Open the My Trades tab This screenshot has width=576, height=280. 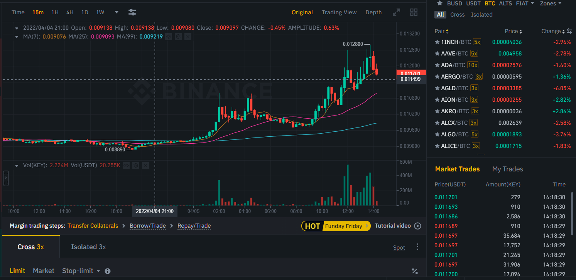[x=508, y=169]
